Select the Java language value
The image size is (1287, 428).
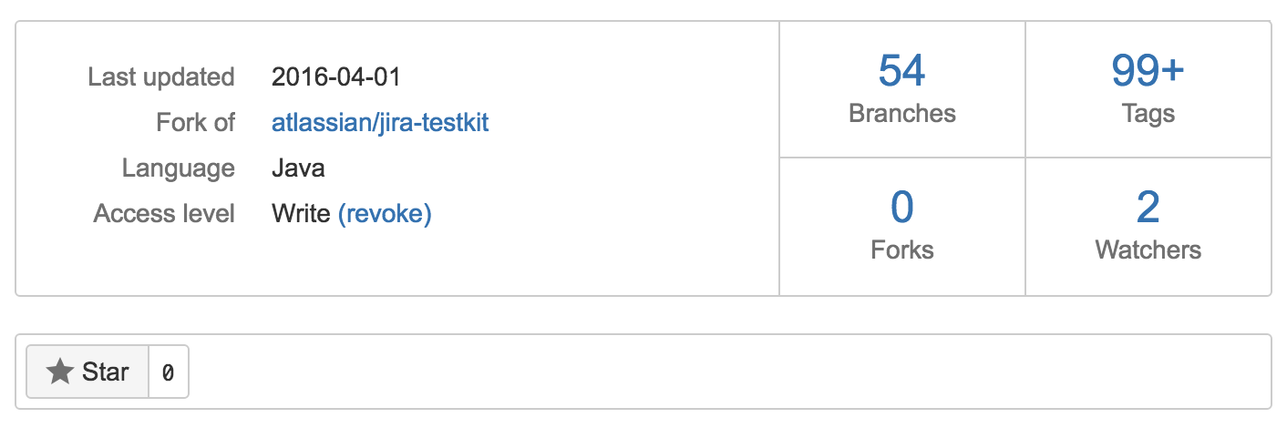[298, 168]
